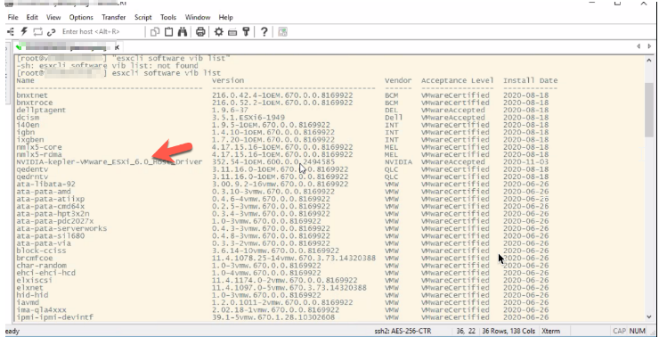Image resolution: width=659 pixels, height=337 pixels.
Task: Click the nmlx5-core row name
Action: 39,147
